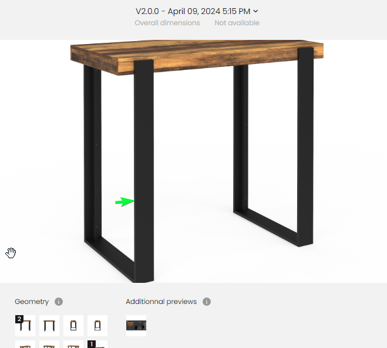Screen dimensions: 387x348
Task: Click the chevron beside the version date
Action: coord(255,11)
